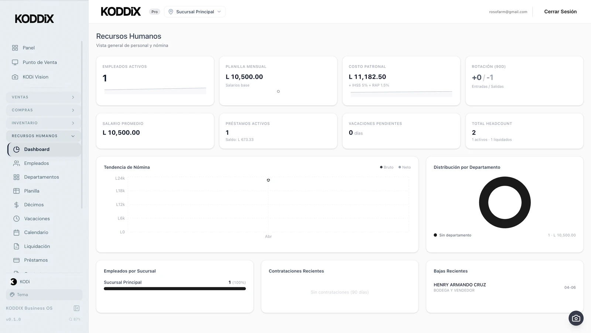Image resolution: width=591 pixels, height=333 pixels.
Task: Click Cerrar Sesión to log out
Action: coord(560,12)
